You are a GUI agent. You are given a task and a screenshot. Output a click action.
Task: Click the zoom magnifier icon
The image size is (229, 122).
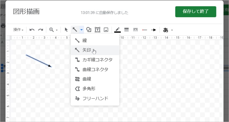(52, 30)
